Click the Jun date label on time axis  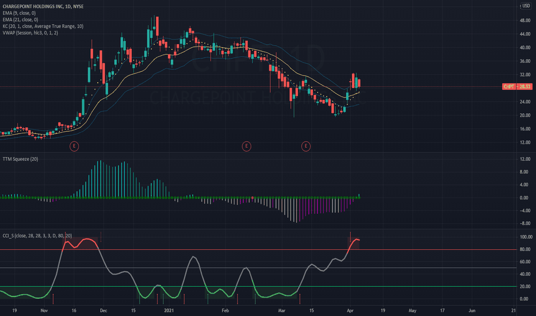click(472, 310)
